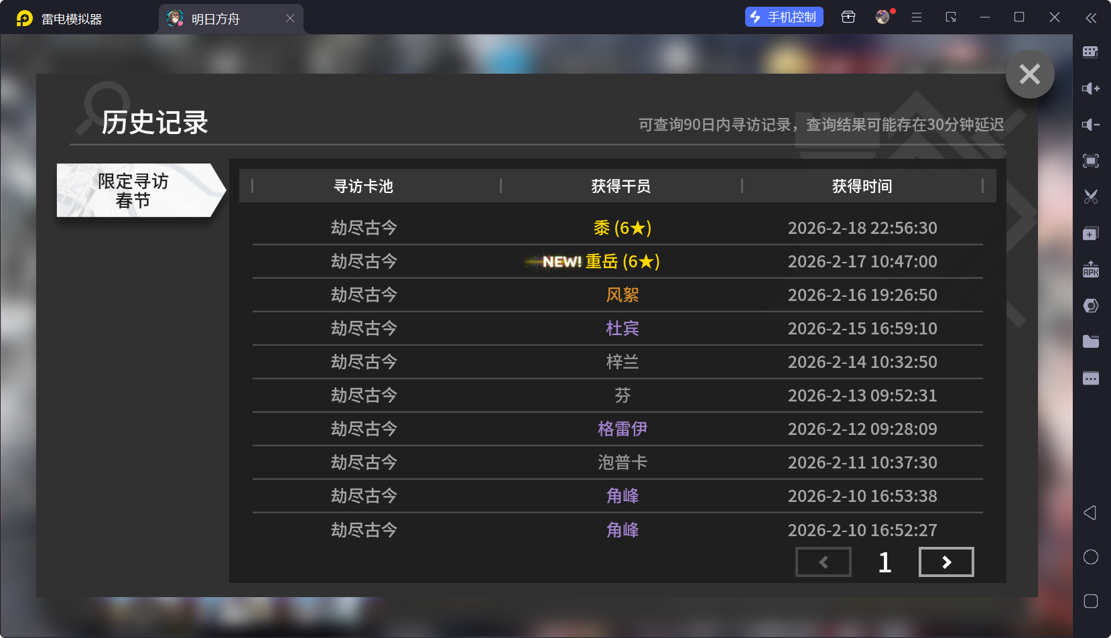Decrease emulator volume

[1090, 125]
